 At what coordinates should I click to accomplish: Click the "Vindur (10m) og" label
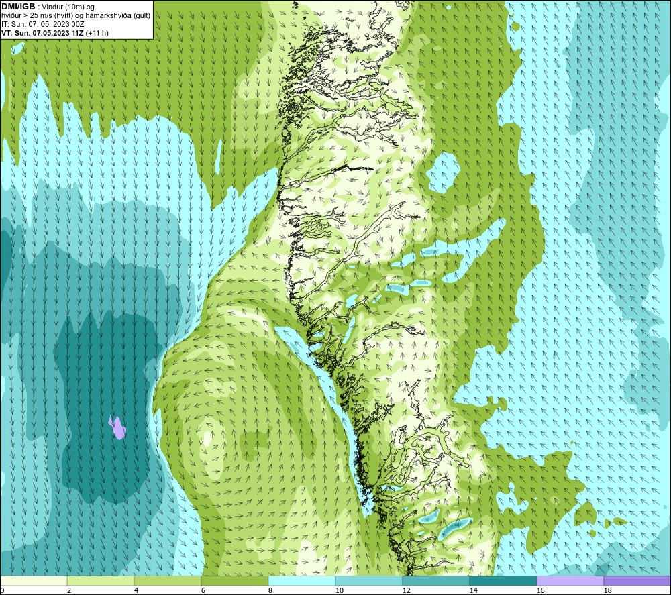pyautogui.click(x=68, y=7)
